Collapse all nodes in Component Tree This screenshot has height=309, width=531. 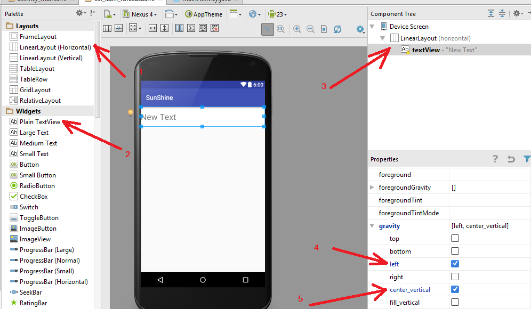[502, 13]
